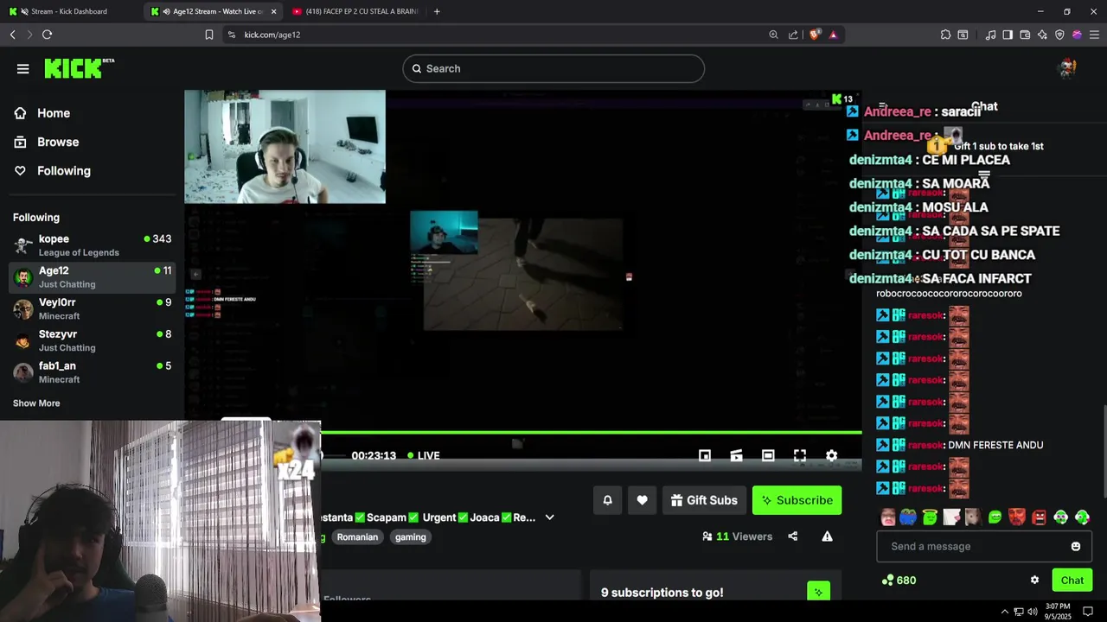Click the volume speaker tray icon
The height and width of the screenshot is (622, 1107).
pyautogui.click(x=1033, y=612)
